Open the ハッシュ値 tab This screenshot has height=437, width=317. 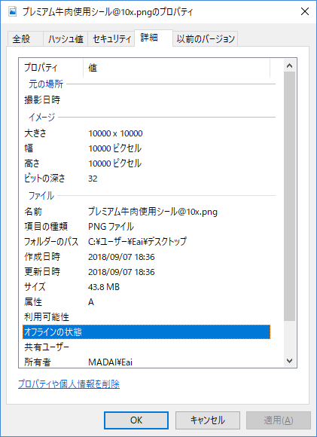coord(66,38)
